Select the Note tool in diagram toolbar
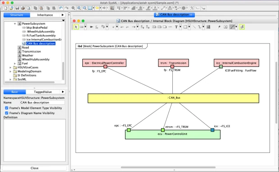This screenshot has height=172, width=279. coord(165,27)
